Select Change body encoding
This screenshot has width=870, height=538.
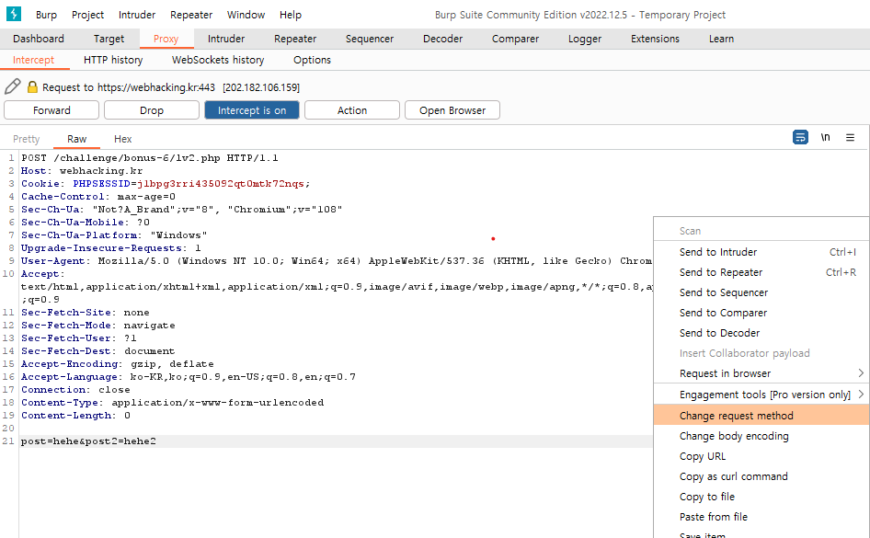761,436
